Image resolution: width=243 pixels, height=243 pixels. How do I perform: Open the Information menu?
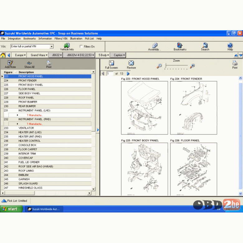coord(45,39)
